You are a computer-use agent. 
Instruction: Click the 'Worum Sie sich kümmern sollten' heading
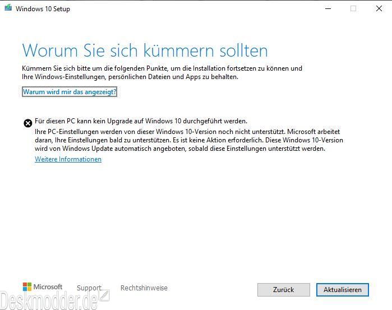145,50
